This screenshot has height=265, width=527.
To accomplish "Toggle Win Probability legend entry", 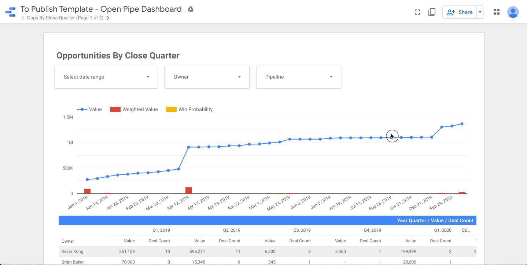I will (189, 109).
